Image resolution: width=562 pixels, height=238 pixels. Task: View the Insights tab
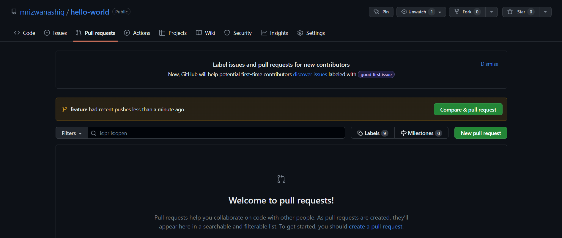274,33
